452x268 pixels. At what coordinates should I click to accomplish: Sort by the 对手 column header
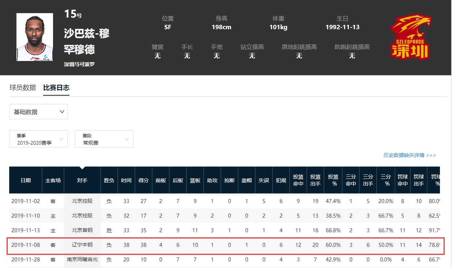(82, 180)
